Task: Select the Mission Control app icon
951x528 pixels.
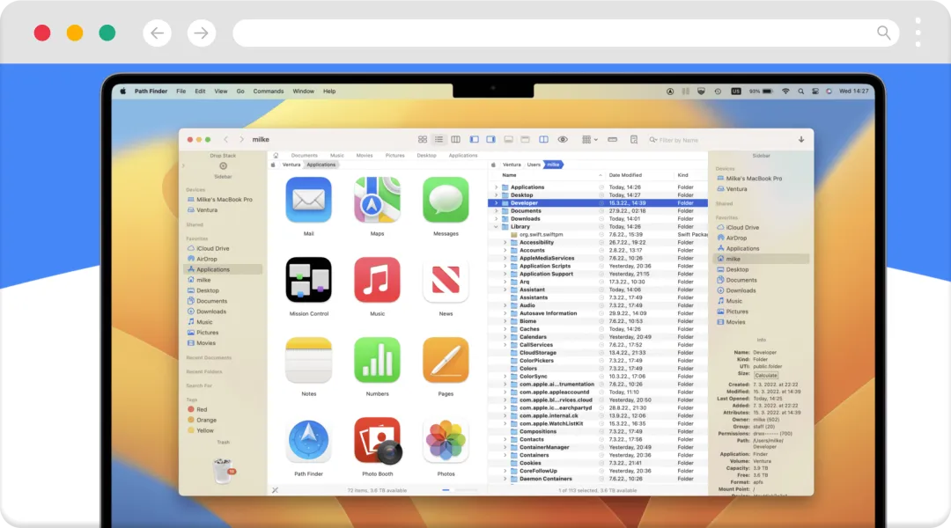Action: (309, 280)
